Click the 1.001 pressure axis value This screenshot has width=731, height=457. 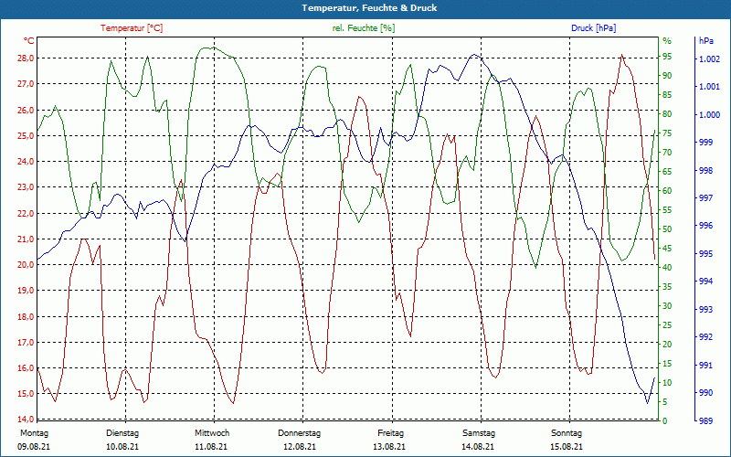[x=710, y=86]
